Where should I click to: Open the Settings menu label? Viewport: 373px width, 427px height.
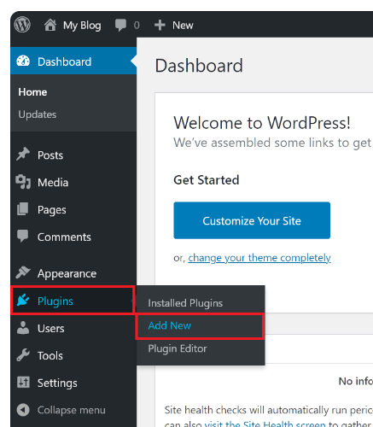point(57,383)
